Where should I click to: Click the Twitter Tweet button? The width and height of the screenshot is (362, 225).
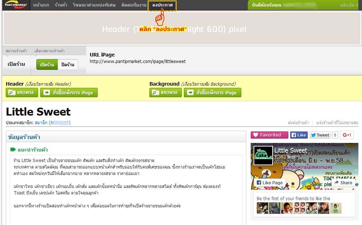(320, 135)
